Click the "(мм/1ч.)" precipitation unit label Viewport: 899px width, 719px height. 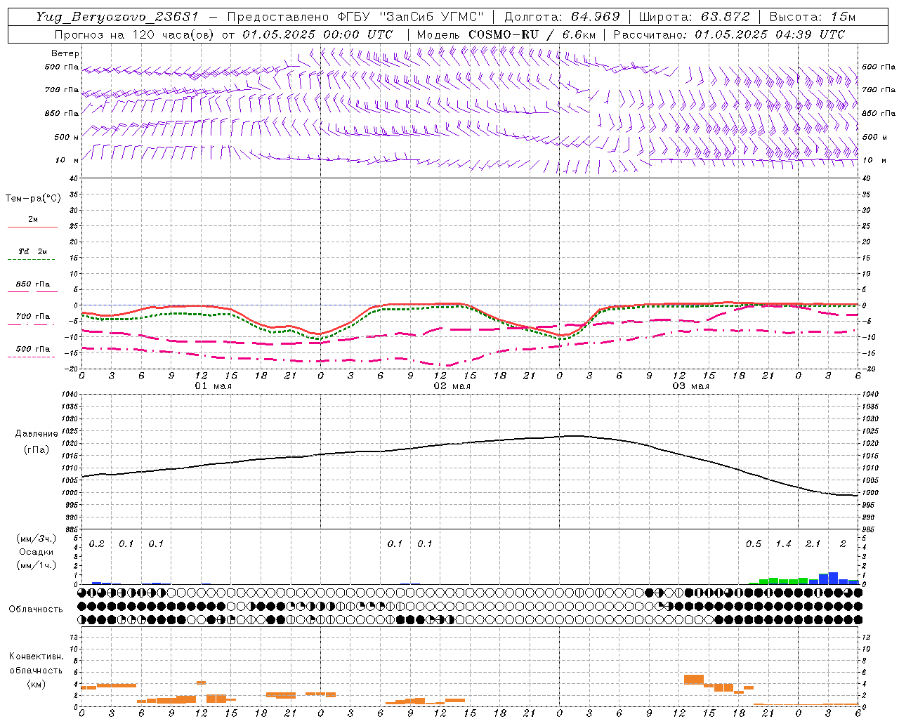(37, 565)
